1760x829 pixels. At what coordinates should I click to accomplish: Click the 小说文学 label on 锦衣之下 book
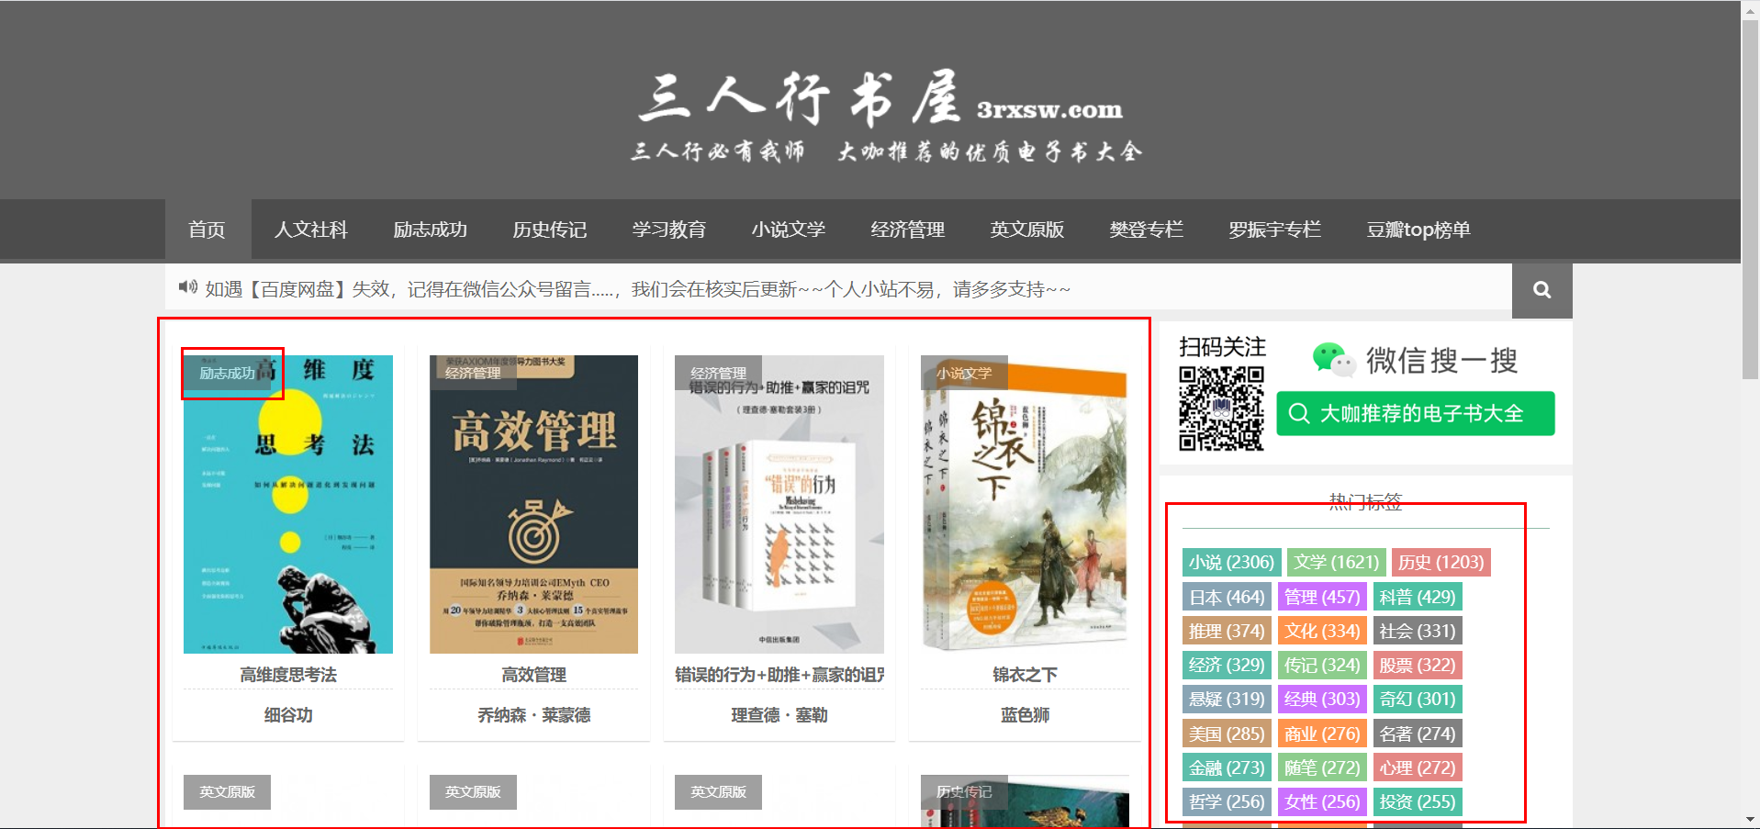click(962, 374)
